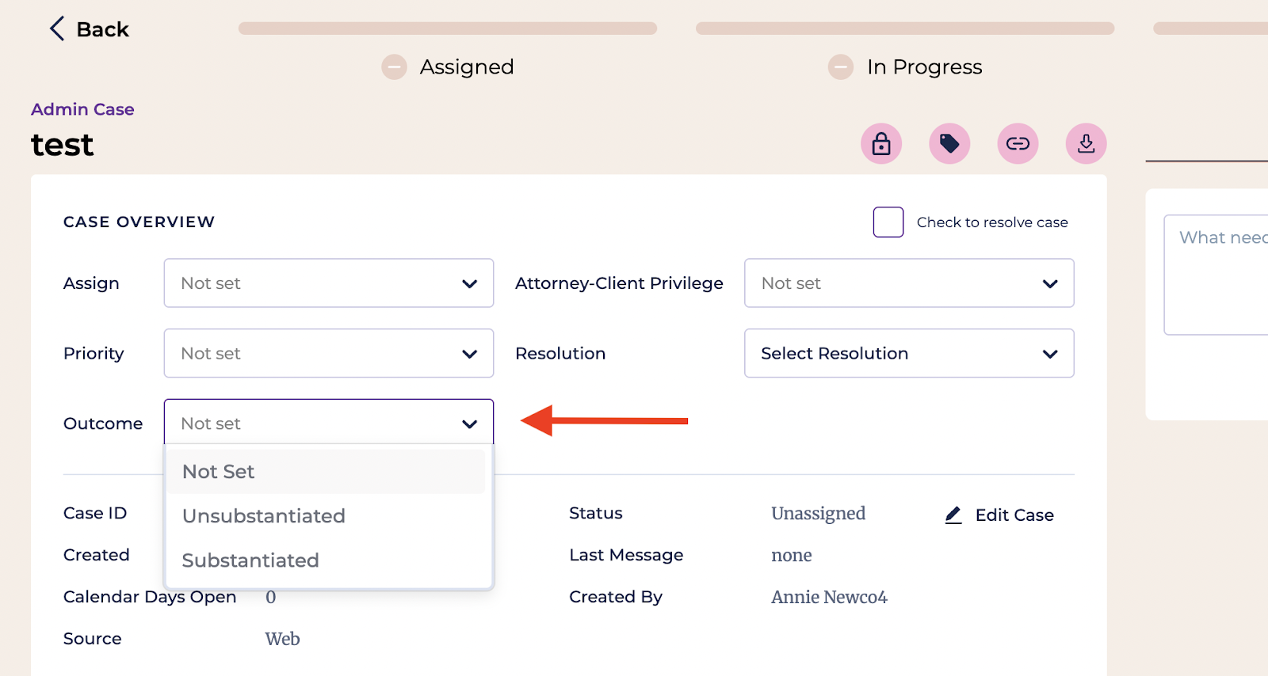Open the Select Resolution dropdown
Image resolution: width=1268 pixels, height=676 pixels.
click(908, 353)
